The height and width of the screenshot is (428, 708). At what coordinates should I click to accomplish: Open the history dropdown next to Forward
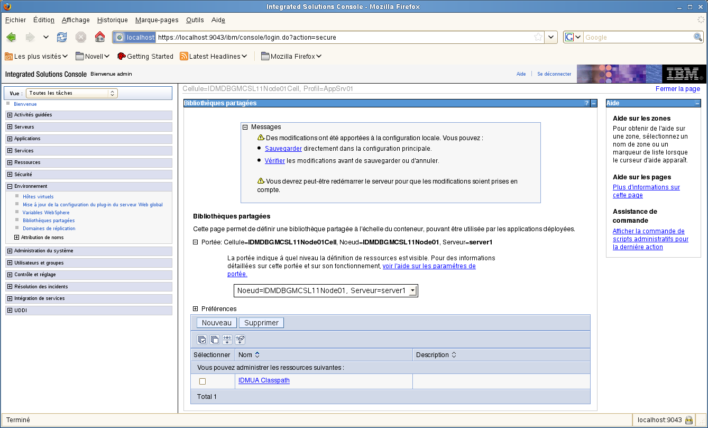coord(46,37)
